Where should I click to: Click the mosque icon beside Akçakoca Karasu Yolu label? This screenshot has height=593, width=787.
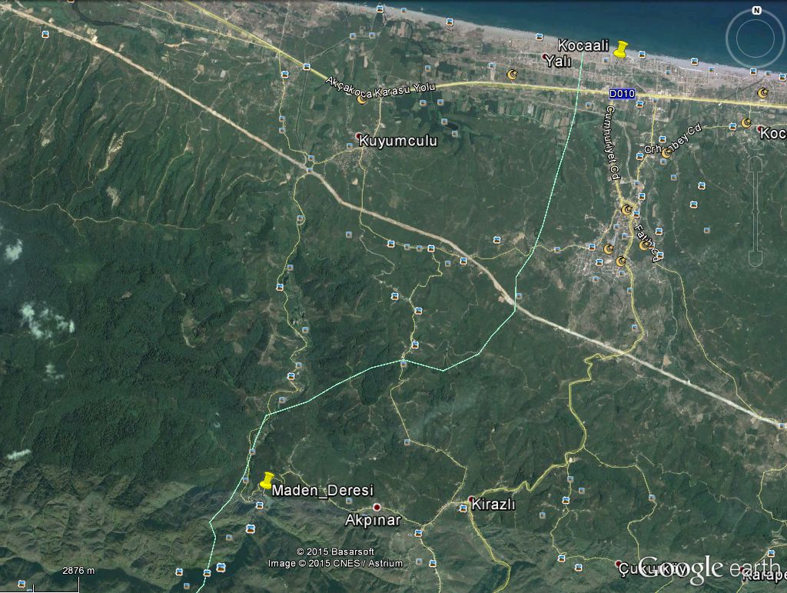tap(362, 99)
